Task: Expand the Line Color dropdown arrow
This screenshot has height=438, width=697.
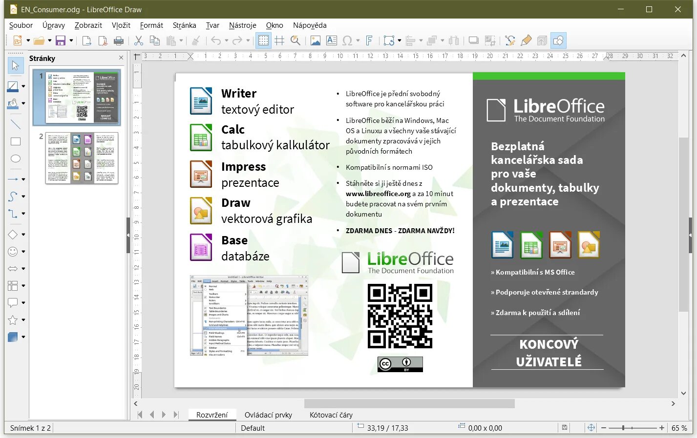Action: coord(23,86)
